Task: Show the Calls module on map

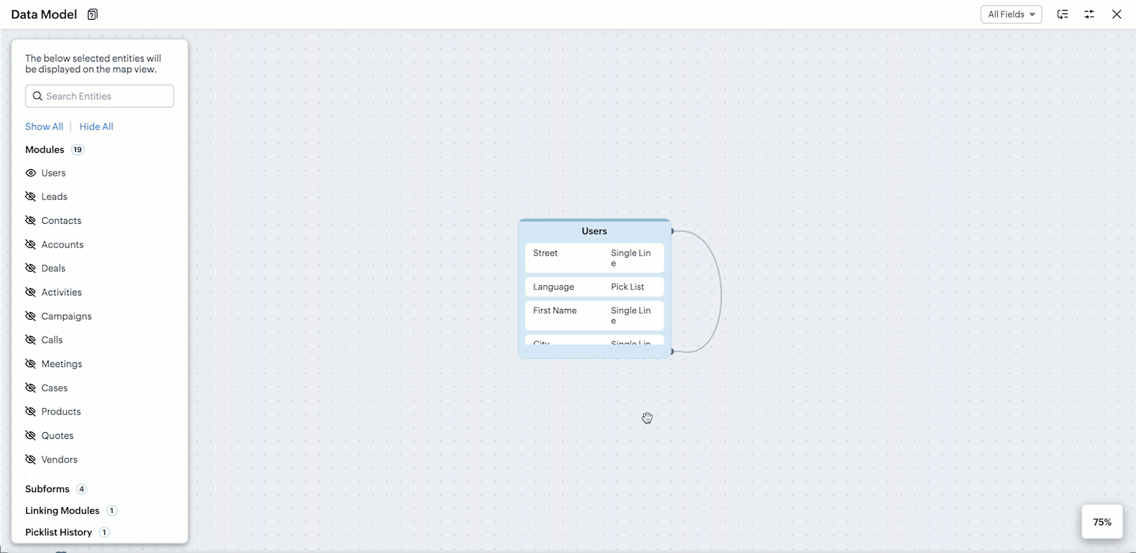Action: [x=30, y=340]
